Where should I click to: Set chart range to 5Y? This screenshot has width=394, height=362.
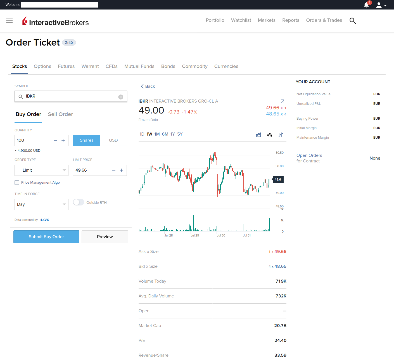(x=180, y=134)
